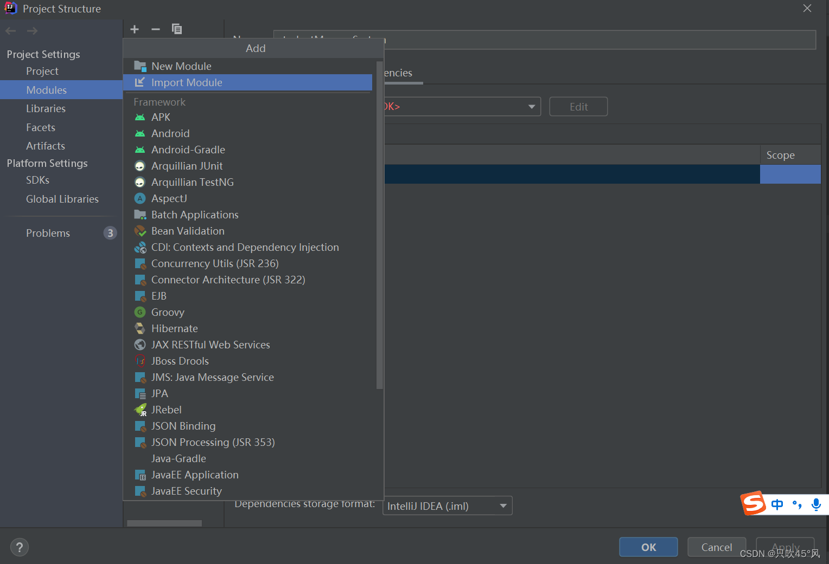Select JMS: Java Message Service
Image resolution: width=829 pixels, height=564 pixels.
click(x=247, y=377)
